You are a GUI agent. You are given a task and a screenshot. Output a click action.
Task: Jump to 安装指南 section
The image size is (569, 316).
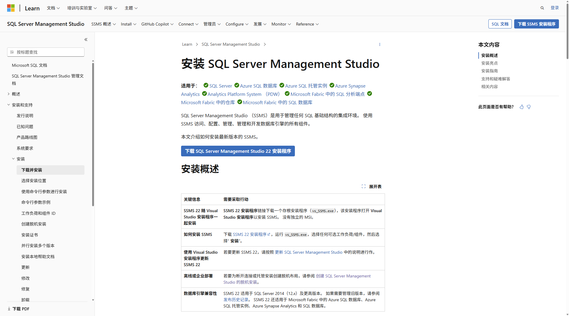click(x=490, y=71)
